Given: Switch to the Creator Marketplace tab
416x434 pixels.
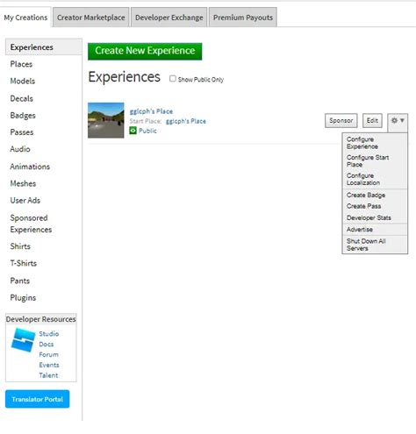Looking at the screenshot, I should pos(90,18).
